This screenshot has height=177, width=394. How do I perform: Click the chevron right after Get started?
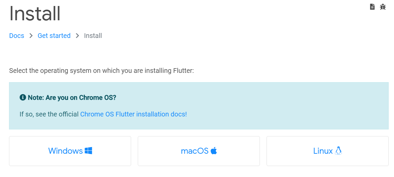click(77, 36)
